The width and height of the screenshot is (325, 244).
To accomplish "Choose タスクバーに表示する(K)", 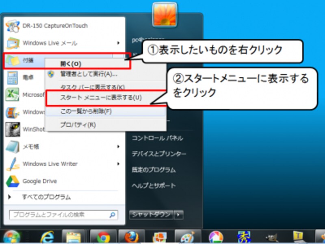I will point(93,87).
